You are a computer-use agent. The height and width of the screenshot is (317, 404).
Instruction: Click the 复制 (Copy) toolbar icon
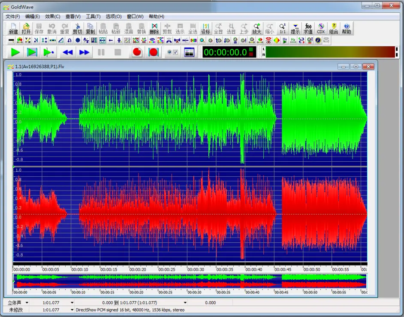point(90,28)
